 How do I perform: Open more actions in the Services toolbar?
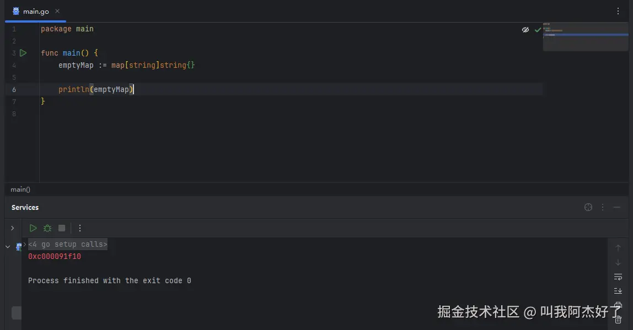[x=80, y=228]
